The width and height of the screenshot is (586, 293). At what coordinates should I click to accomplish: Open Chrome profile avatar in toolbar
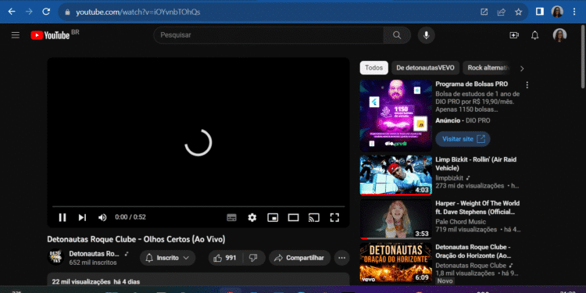(x=557, y=12)
